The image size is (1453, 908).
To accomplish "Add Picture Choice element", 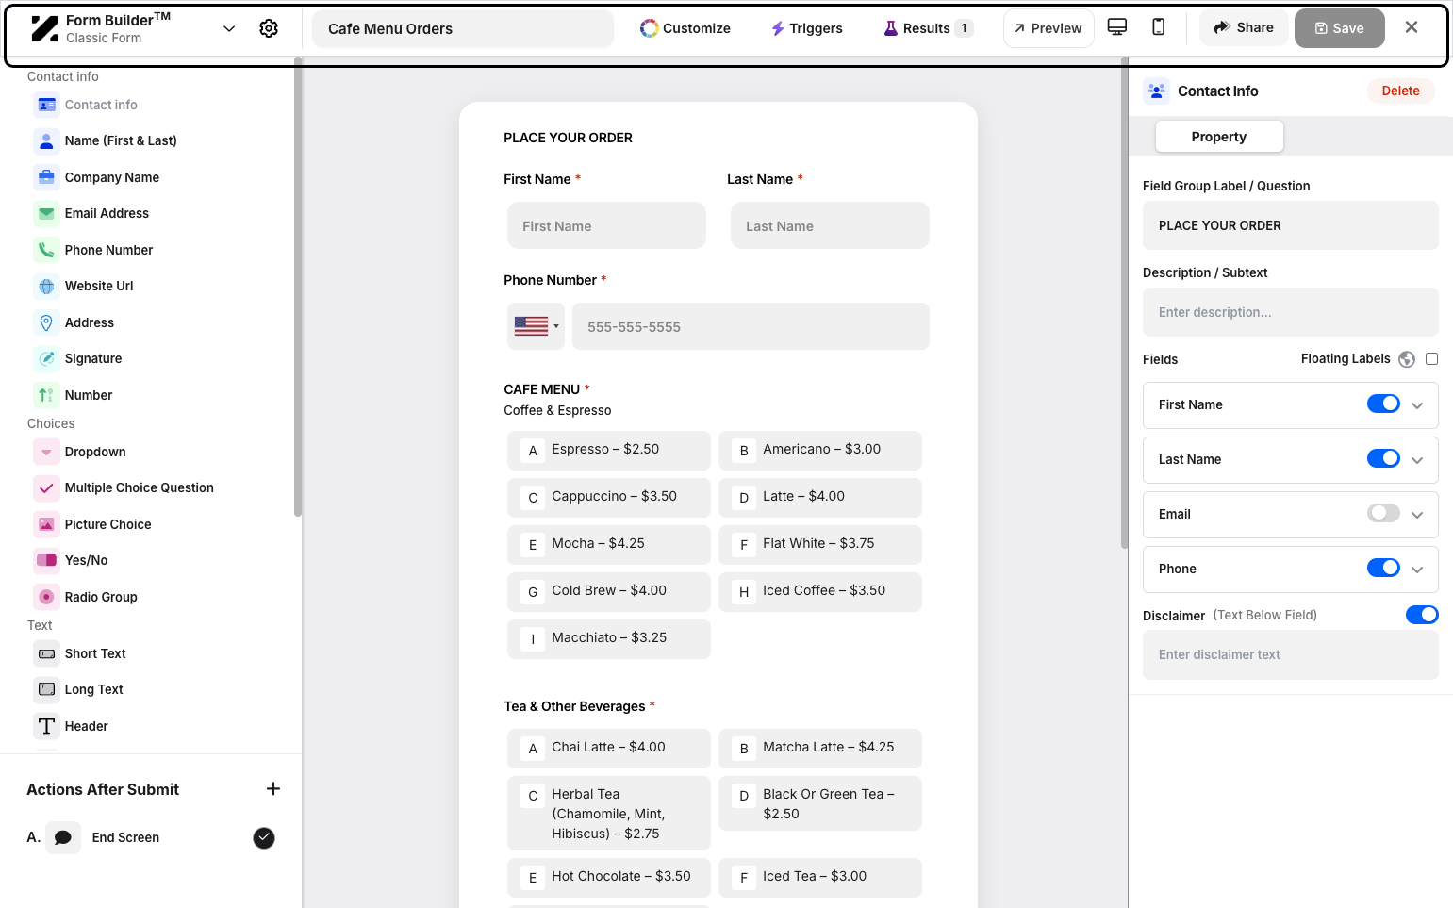I will click(107, 524).
